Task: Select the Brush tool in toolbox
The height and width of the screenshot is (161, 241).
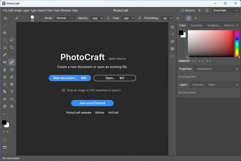Action: pyautogui.click(x=12, y=62)
